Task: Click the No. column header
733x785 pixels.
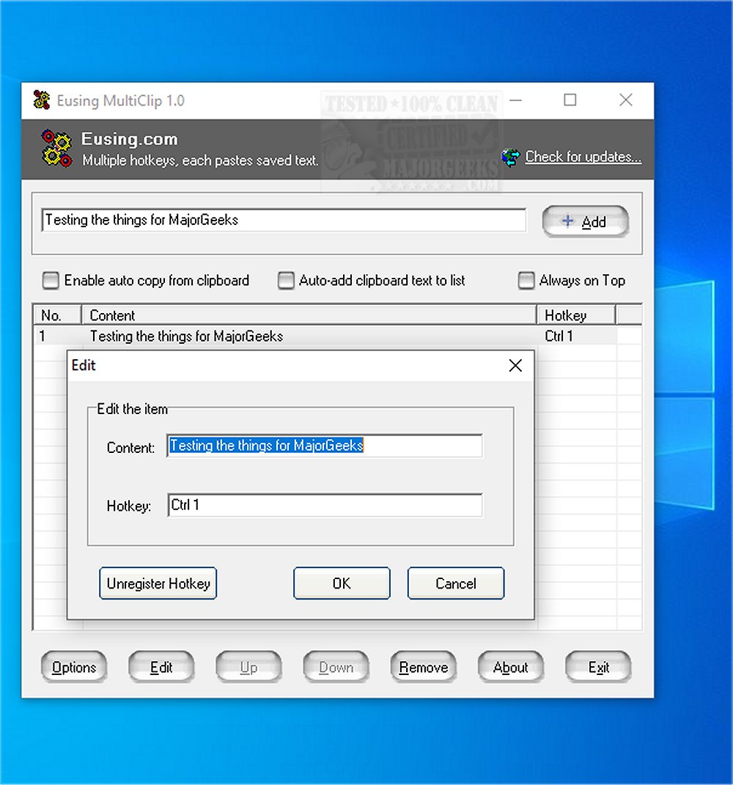Action: 57,315
